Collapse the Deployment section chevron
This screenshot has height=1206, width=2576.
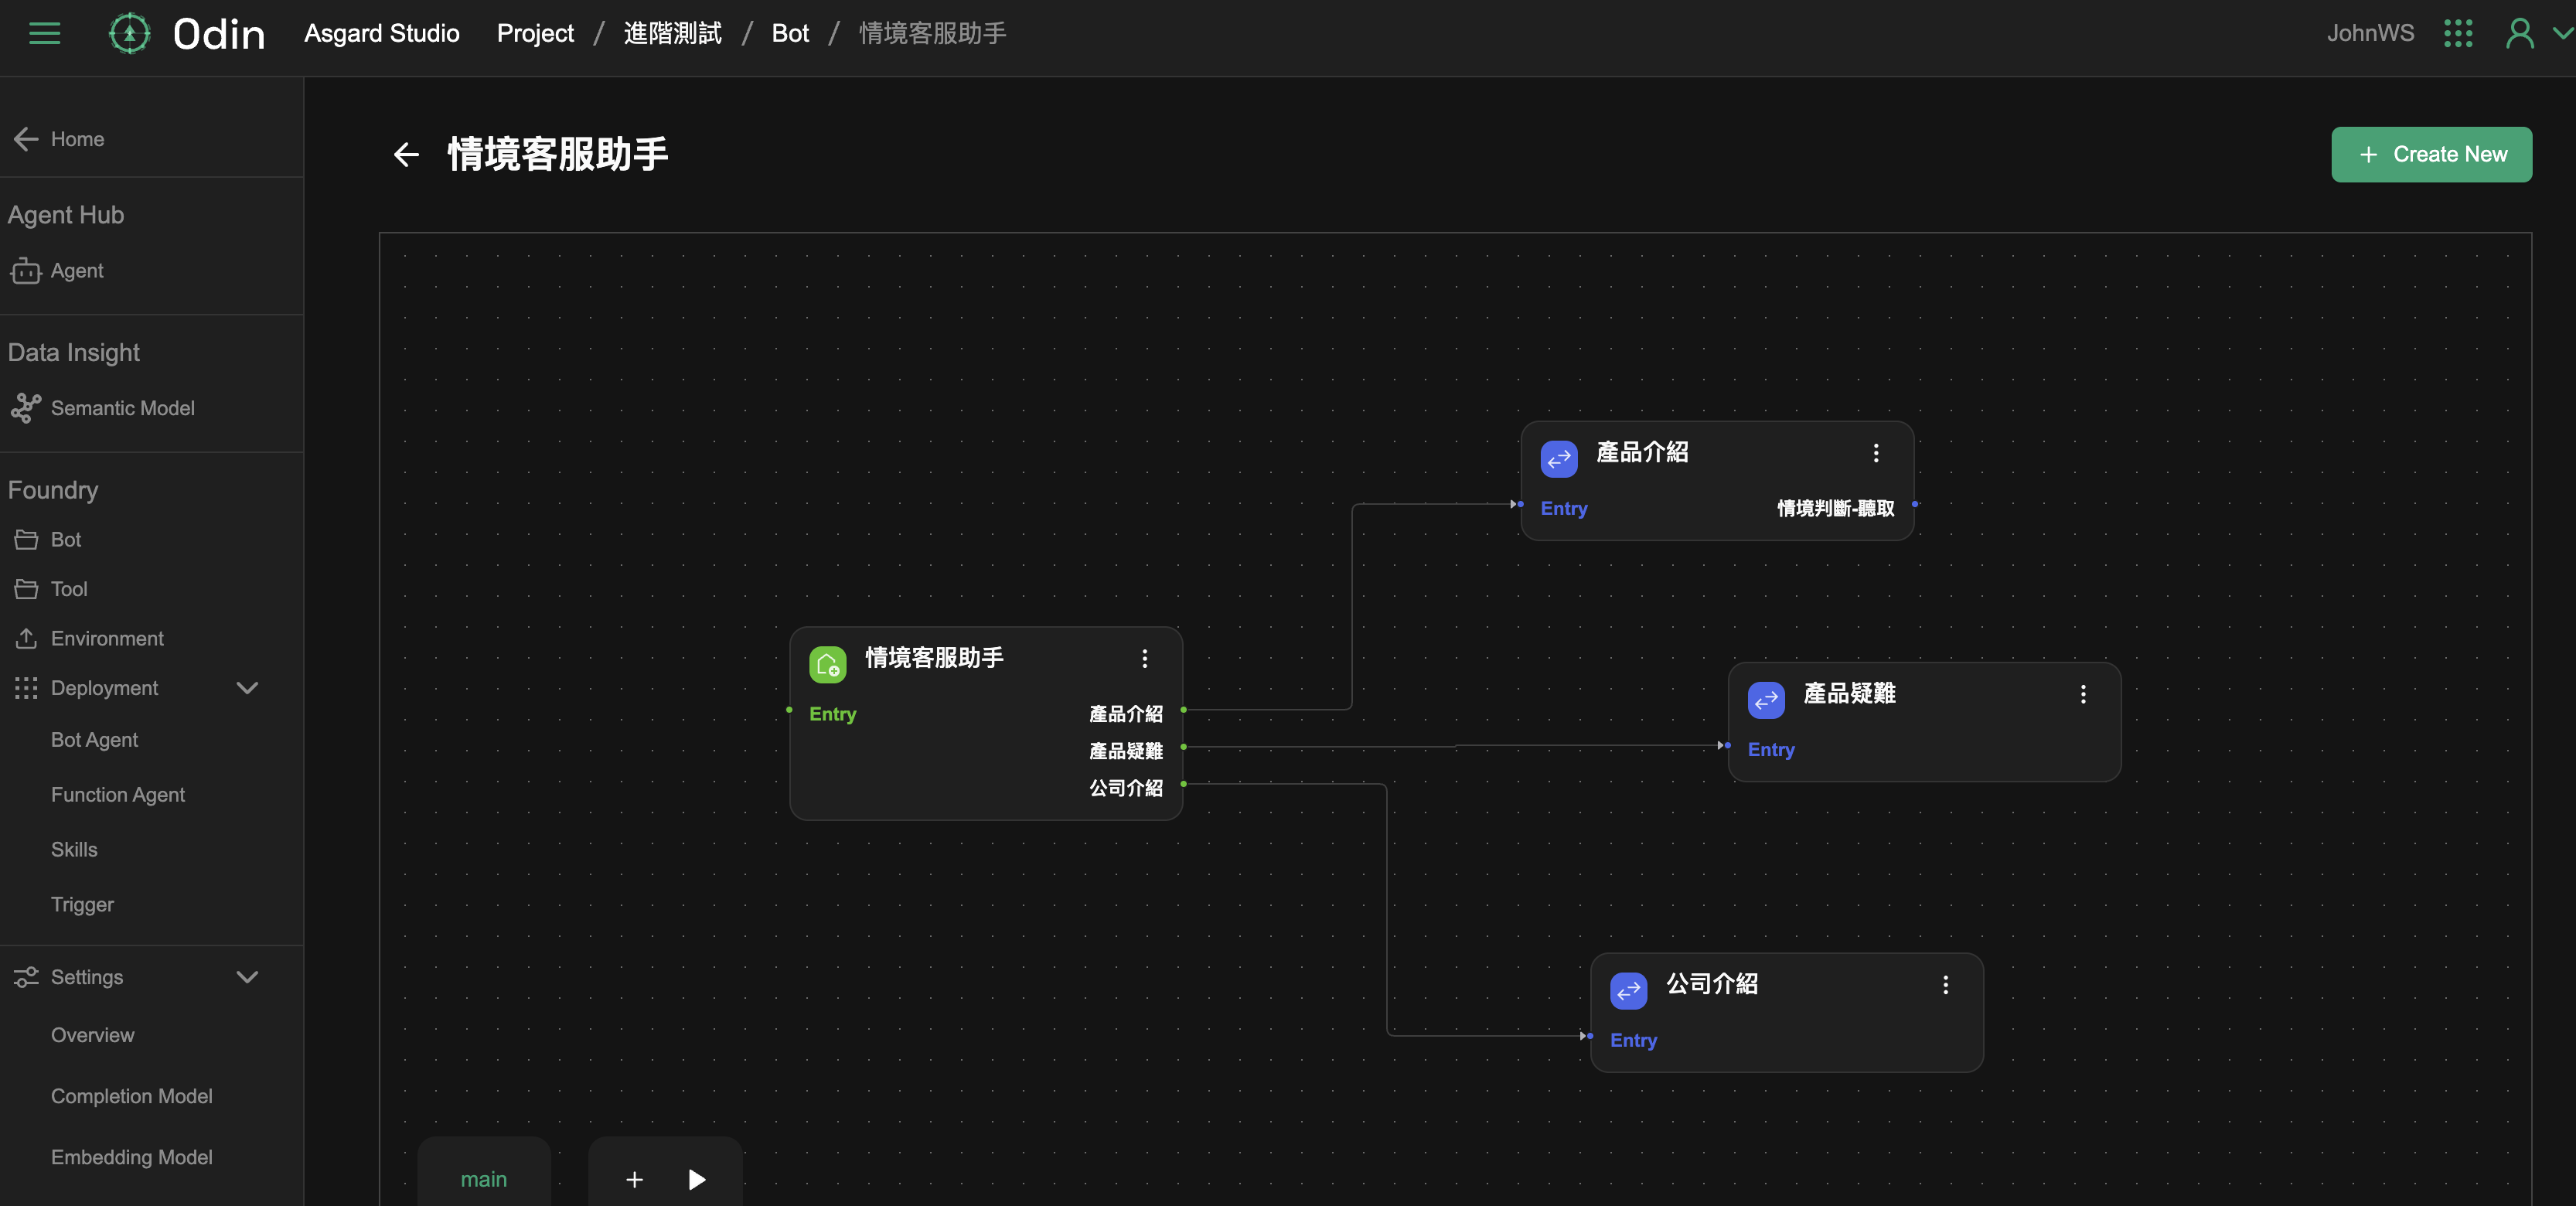[x=247, y=688]
